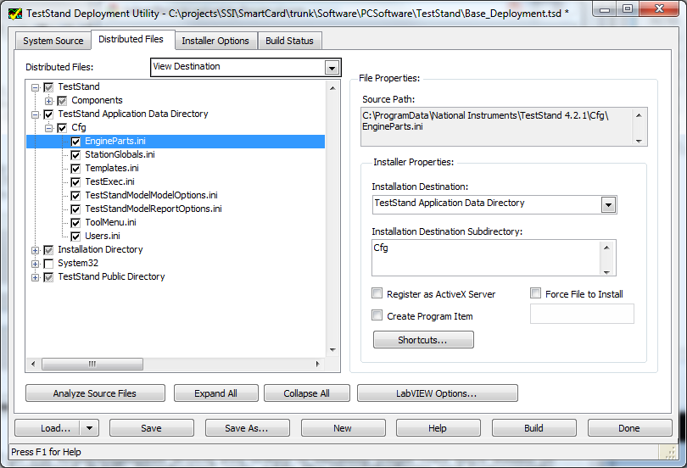Viewport: 687px width, 468px height.
Task: Open LabVIEW Options... dialog
Action: click(438, 393)
